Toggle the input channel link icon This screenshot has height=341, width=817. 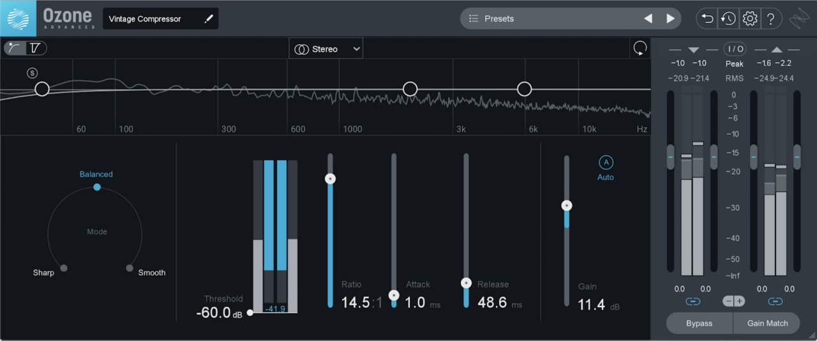(x=693, y=301)
